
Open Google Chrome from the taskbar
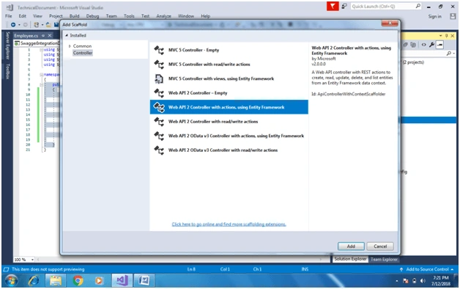tap(78, 281)
